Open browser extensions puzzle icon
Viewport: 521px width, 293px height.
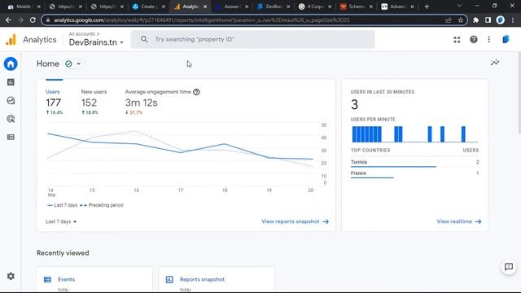(475, 20)
